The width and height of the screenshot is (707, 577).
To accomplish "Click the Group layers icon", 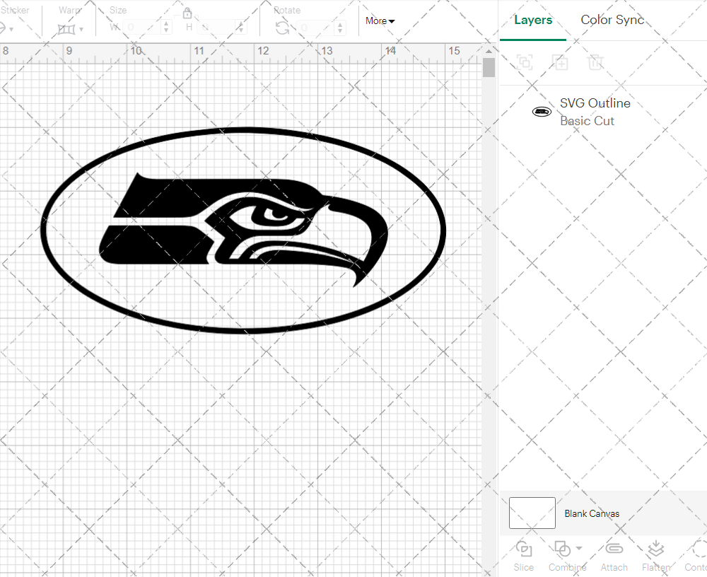I will click(x=525, y=62).
